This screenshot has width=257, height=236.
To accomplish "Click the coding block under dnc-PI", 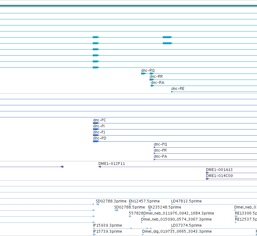I will pos(96,129).
